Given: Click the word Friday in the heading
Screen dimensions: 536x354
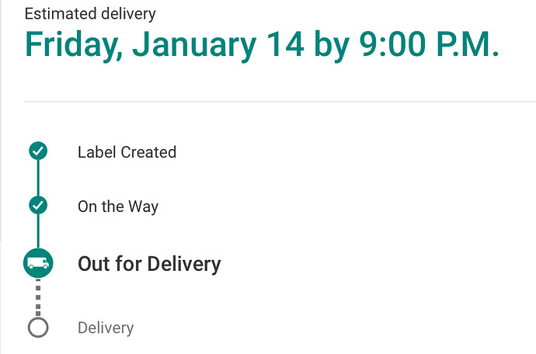Looking at the screenshot, I should pos(74,45).
